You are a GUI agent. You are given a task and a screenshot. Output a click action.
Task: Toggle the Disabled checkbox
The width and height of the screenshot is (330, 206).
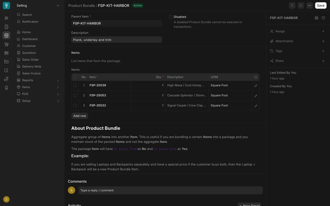tap(170, 17)
